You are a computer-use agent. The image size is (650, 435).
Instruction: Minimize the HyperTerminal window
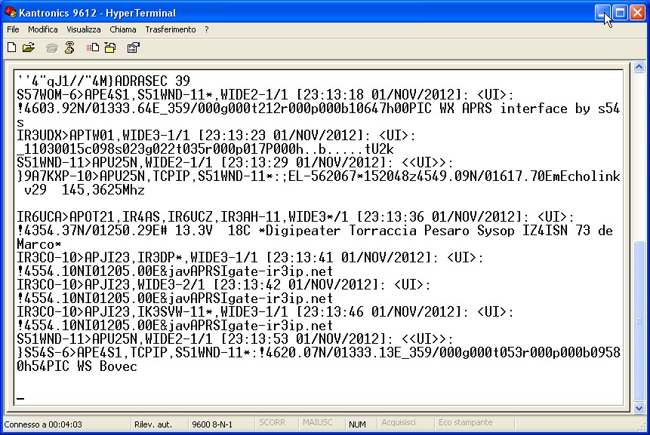coord(602,13)
